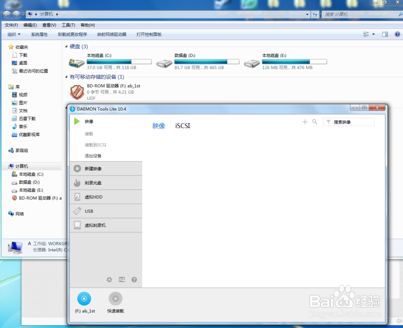Click 打开控制面板 toolbar button
The image size is (403, 328).
click(149, 34)
